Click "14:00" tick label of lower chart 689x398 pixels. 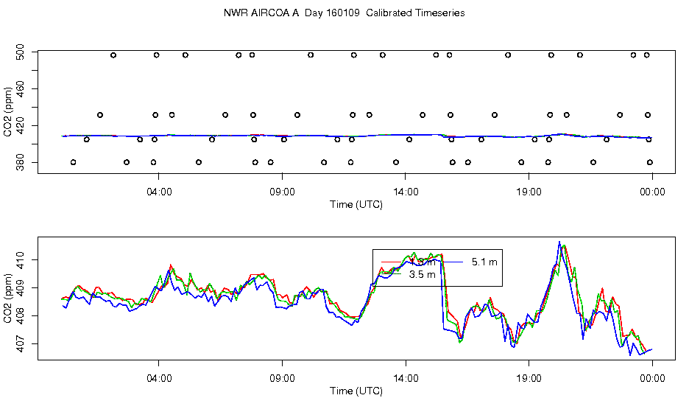coord(406,378)
